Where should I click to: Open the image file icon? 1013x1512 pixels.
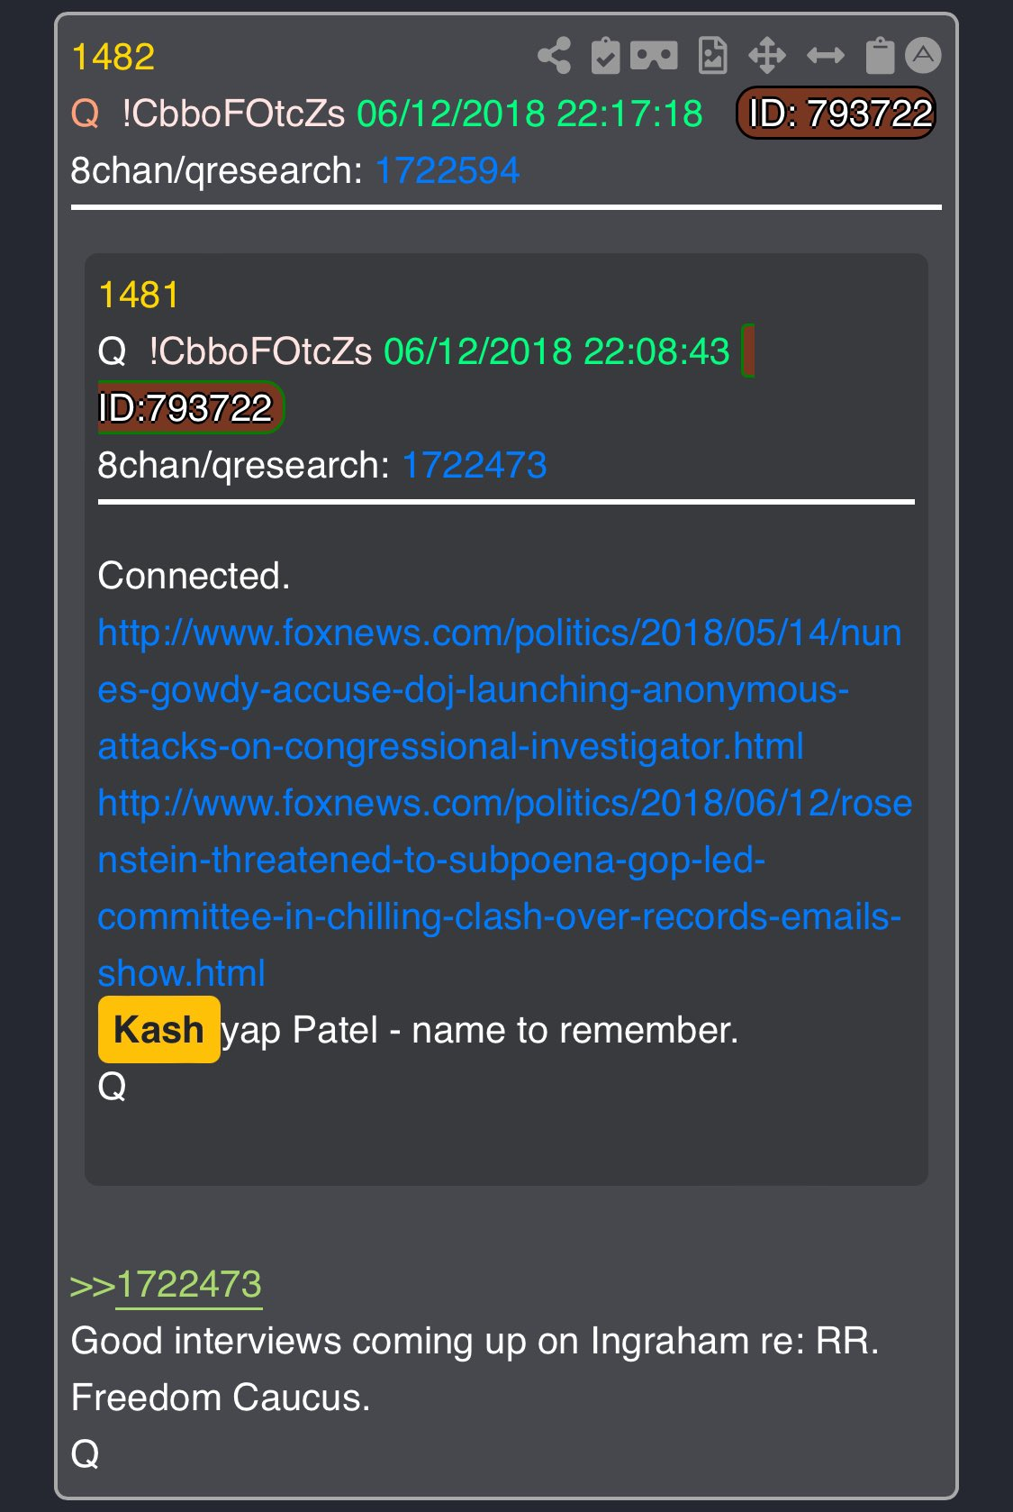tap(712, 56)
